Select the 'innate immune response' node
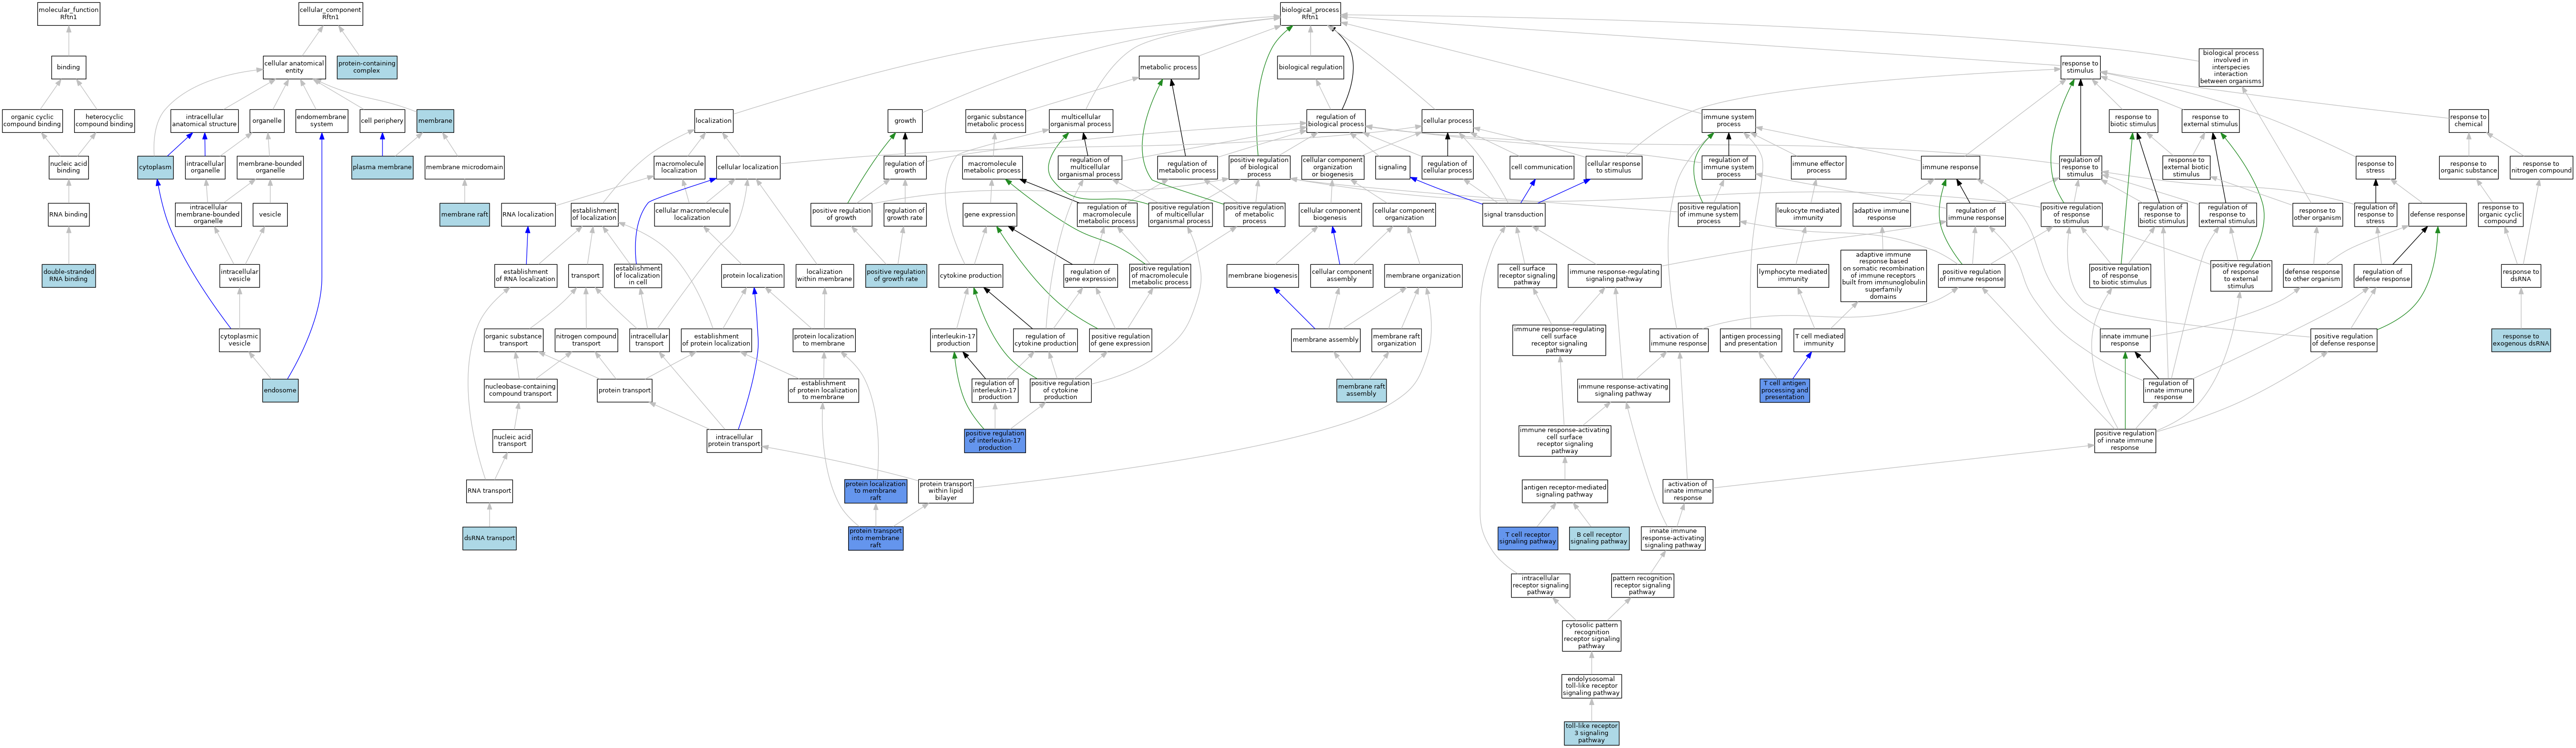 [2124, 340]
